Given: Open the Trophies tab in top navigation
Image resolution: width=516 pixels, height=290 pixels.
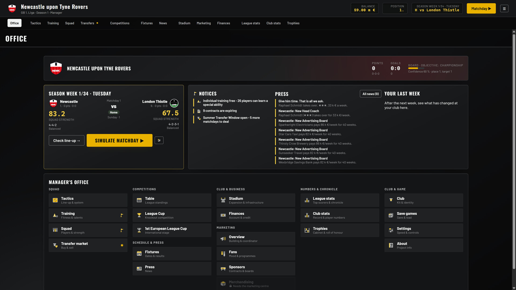Looking at the screenshot, I should (x=293, y=23).
